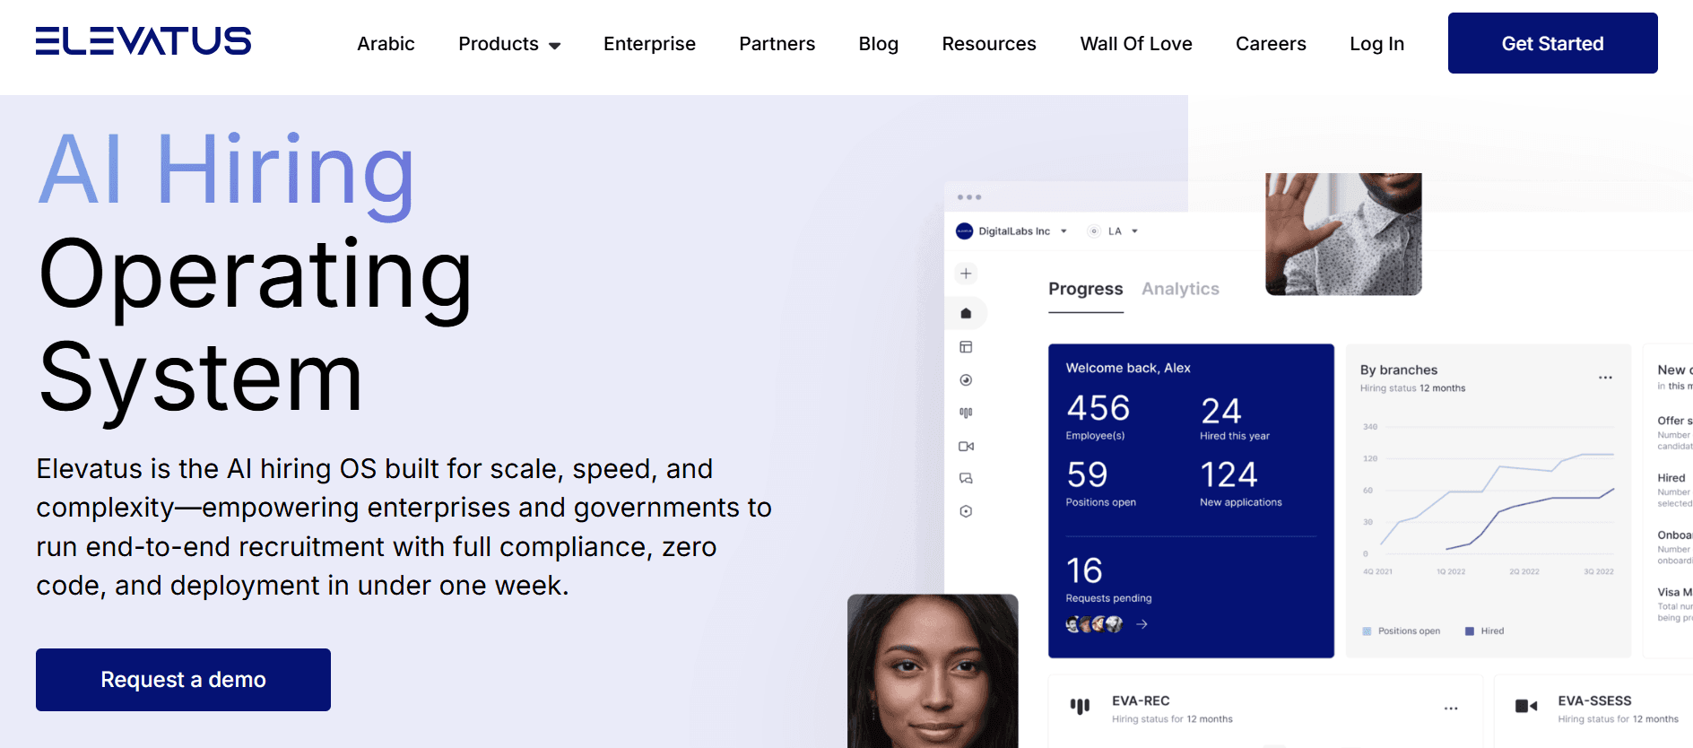This screenshot has width=1693, height=748.
Task: Click the 59 Positions open stat
Action: [x=1100, y=483]
